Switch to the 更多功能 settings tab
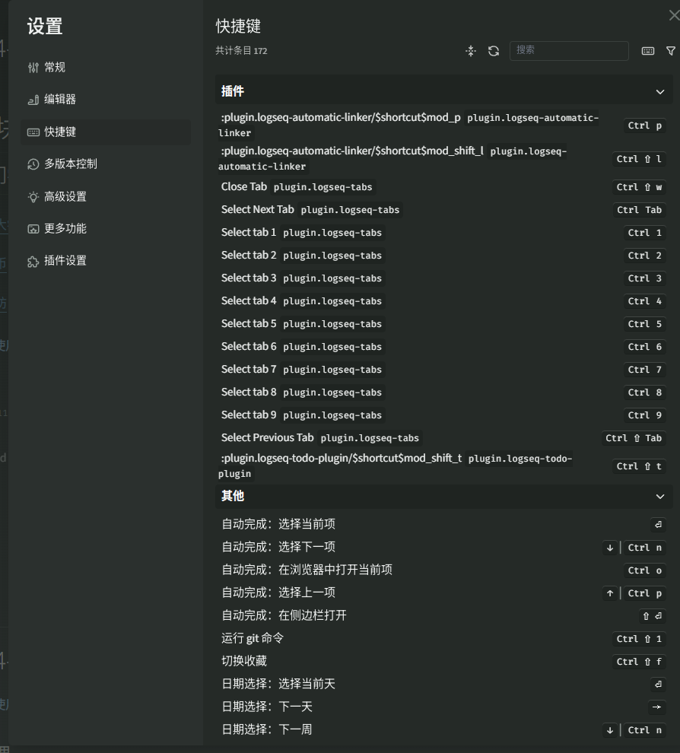This screenshot has height=753, width=680. point(65,229)
